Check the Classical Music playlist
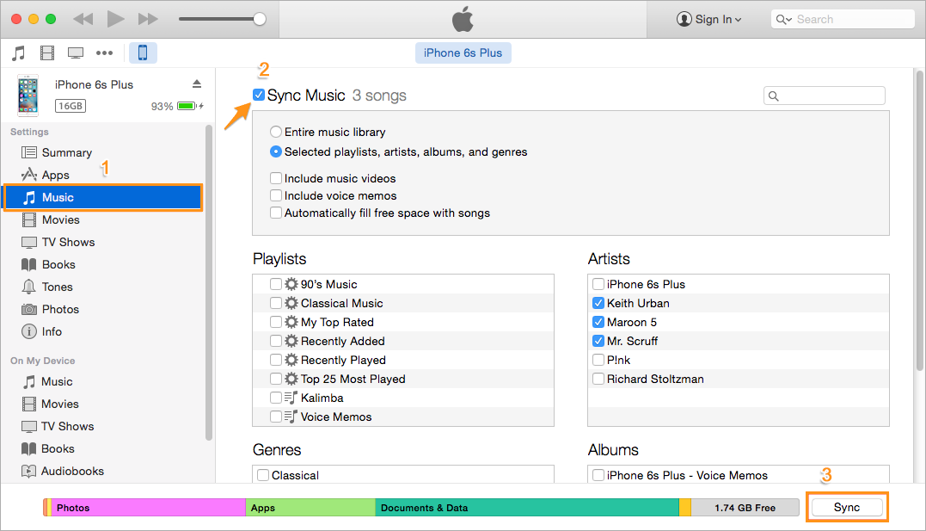The width and height of the screenshot is (926, 531). point(276,303)
